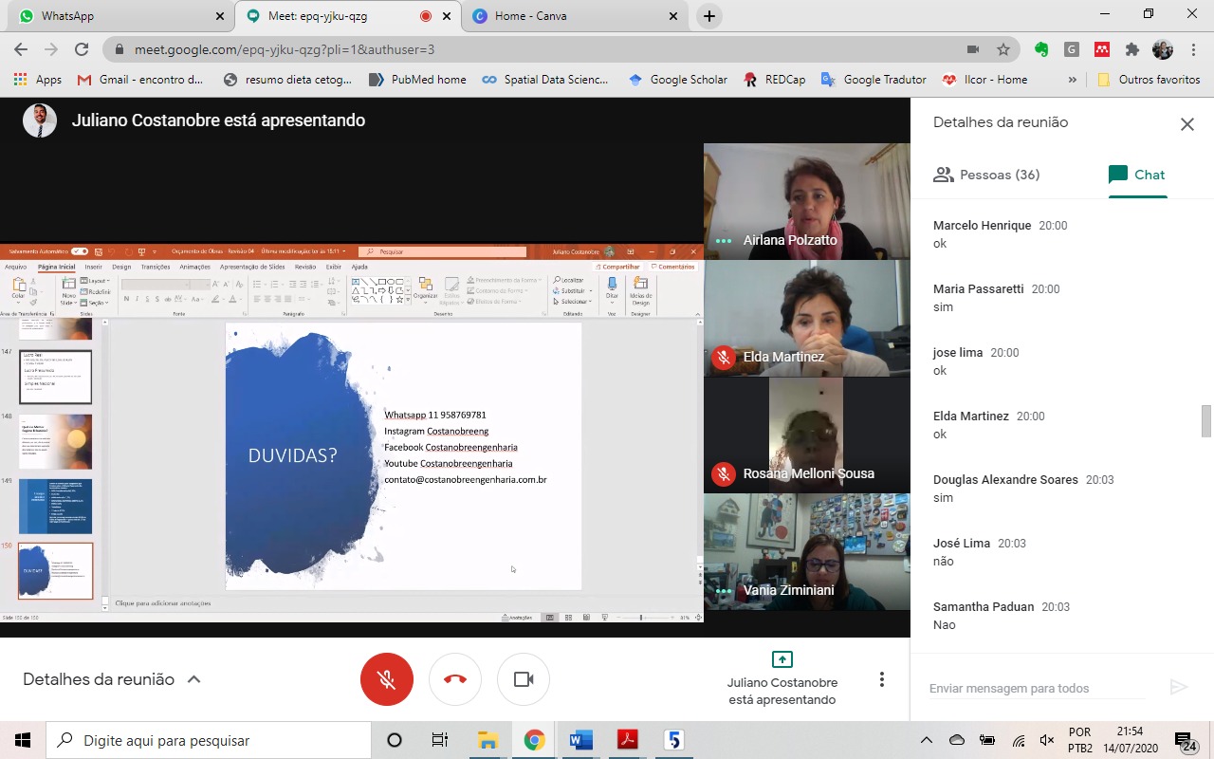Open the Evernote extension icon
The height and width of the screenshot is (759, 1214).
(x=1041, y=49)
